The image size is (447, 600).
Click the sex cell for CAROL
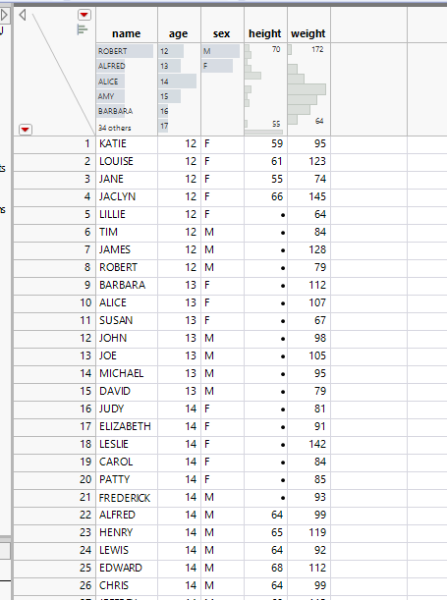[222, 462]
